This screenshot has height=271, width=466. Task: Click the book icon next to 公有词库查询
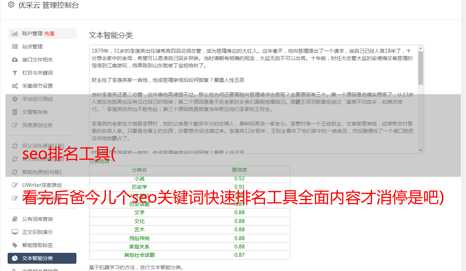pos(15,219)
